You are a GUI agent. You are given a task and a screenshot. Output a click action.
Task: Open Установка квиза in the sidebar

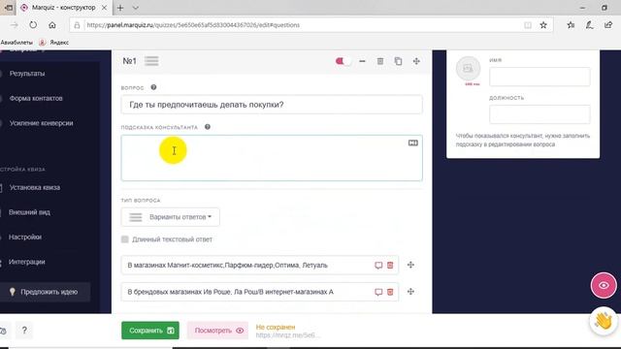pos(35,187)
